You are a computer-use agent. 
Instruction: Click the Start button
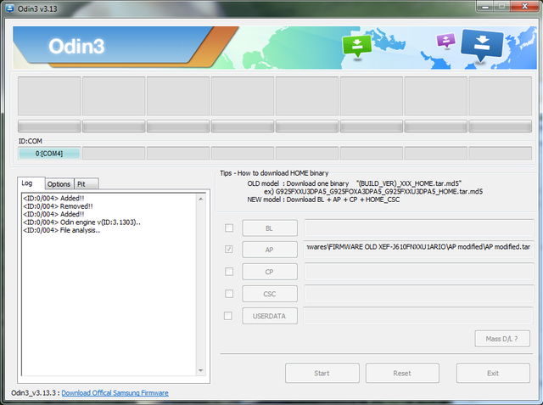322,373
